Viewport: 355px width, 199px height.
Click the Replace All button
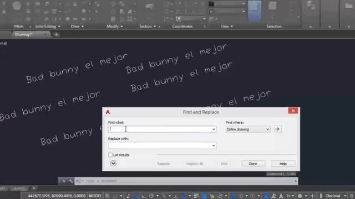(195, 164)
